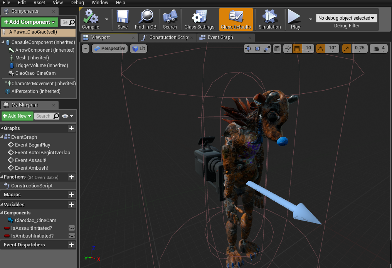Add a new graph with plus icon
The height and width of the screenshot is (268, 392).
71,128
